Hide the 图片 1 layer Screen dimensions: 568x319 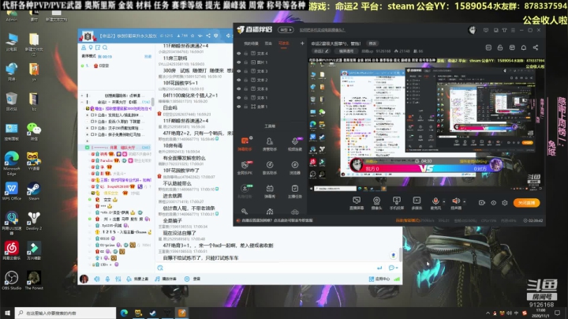point(238,62)
